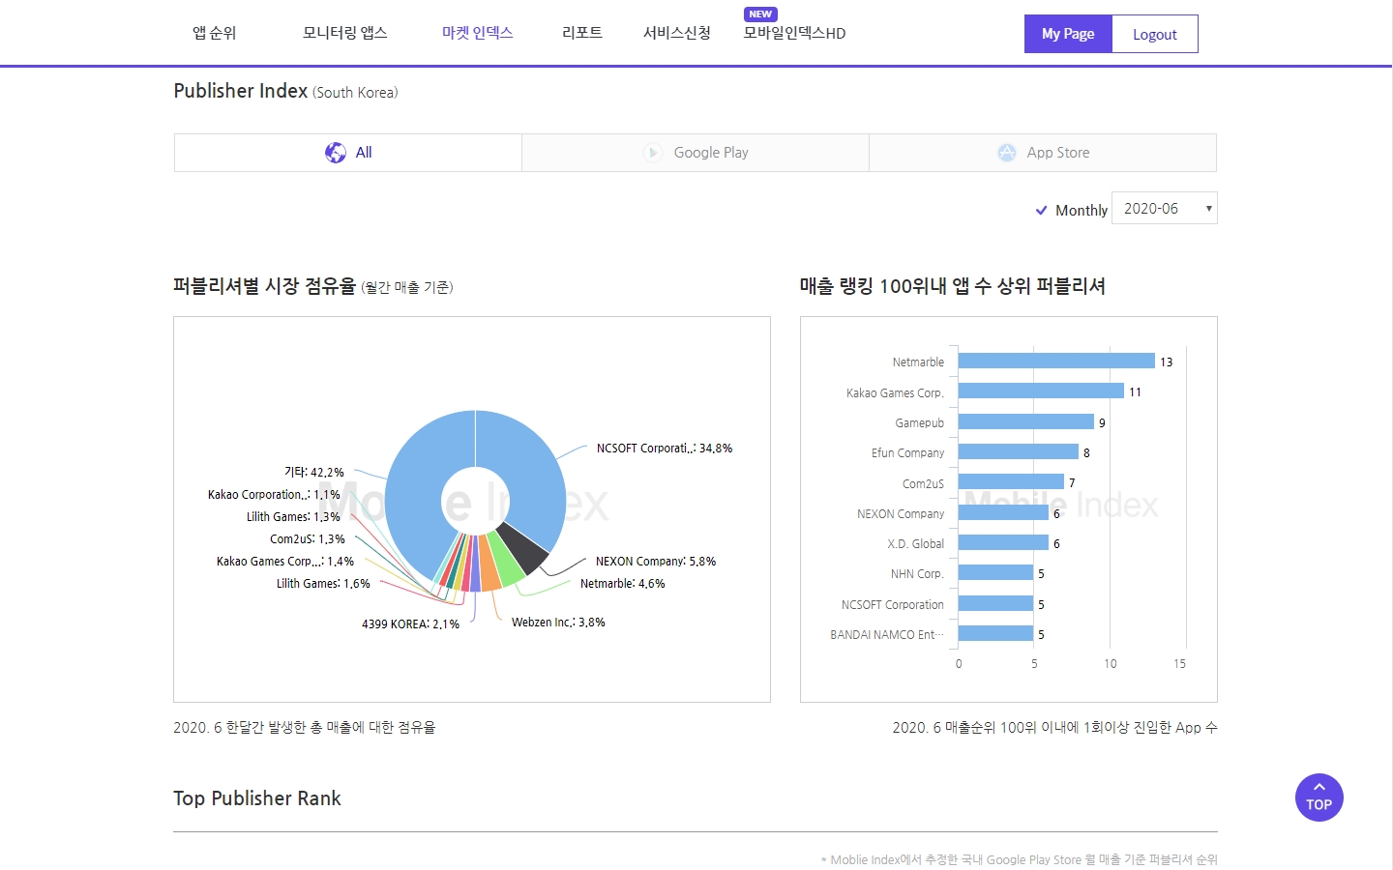
Task: Click the Kakao Games Corp. bar
Action: point(1042,391)
